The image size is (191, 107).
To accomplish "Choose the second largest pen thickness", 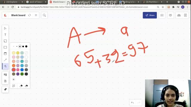I will click(x=23, y=46).
